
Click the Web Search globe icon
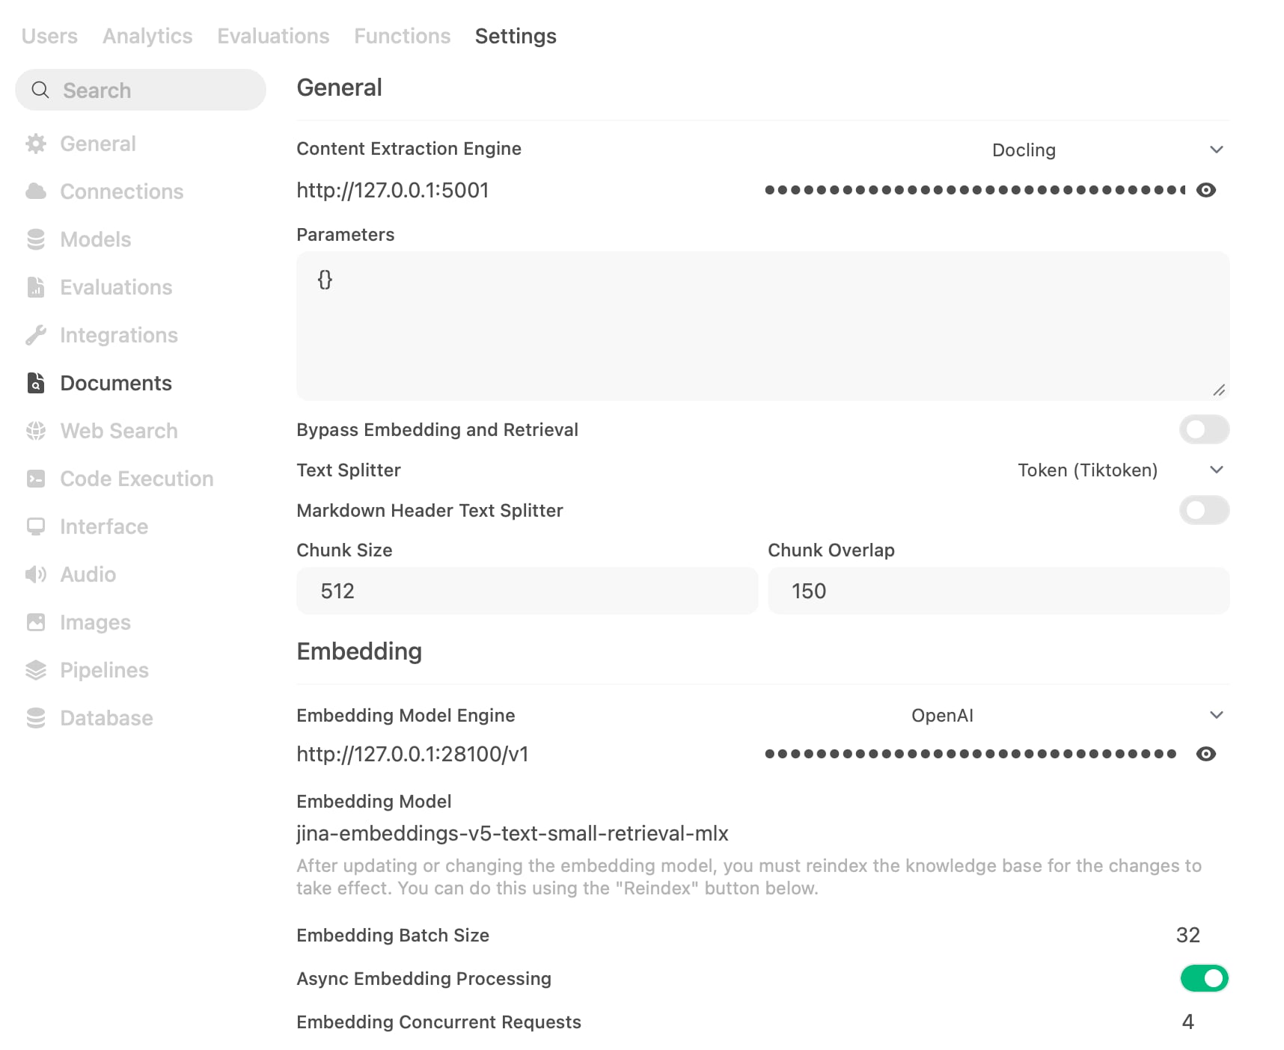coord(36,431)
